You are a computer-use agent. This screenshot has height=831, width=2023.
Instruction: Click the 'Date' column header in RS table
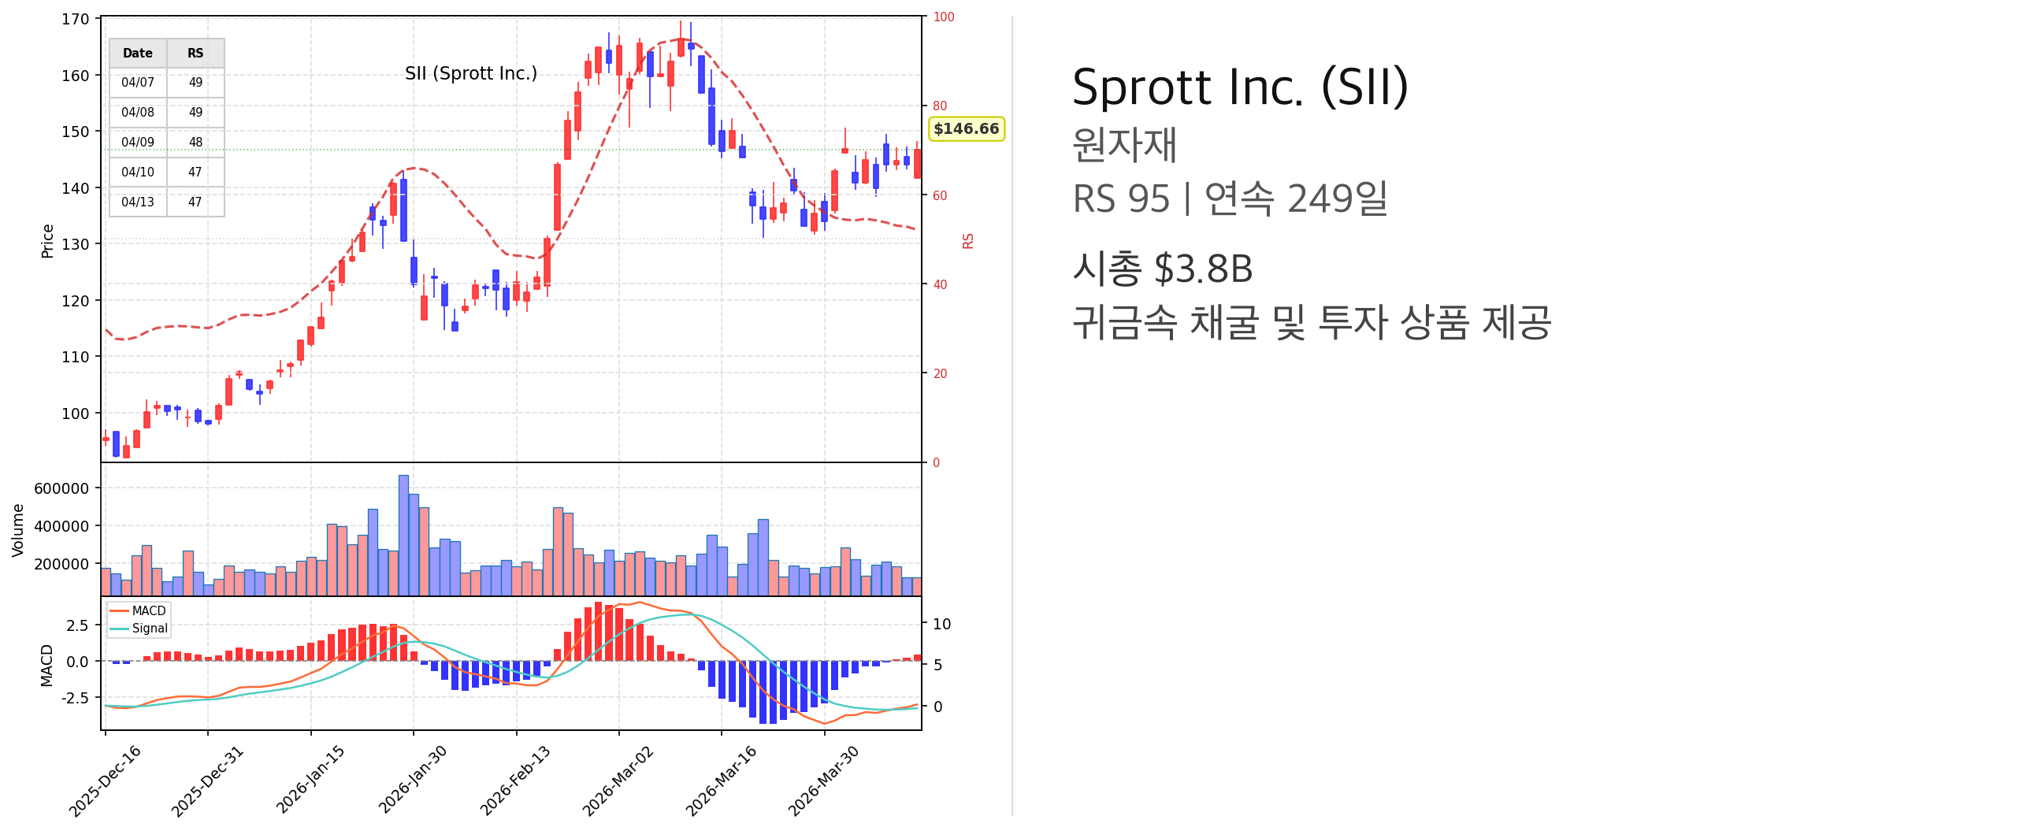click(138, 53)
